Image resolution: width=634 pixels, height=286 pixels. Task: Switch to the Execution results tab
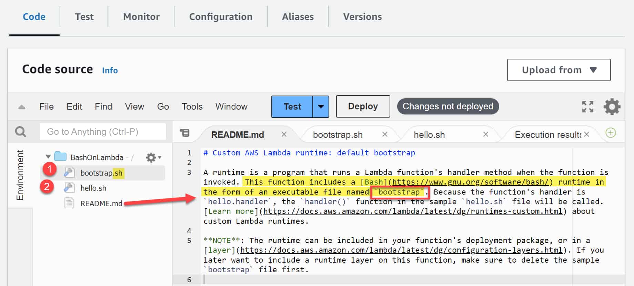click(x=547, y=135)
